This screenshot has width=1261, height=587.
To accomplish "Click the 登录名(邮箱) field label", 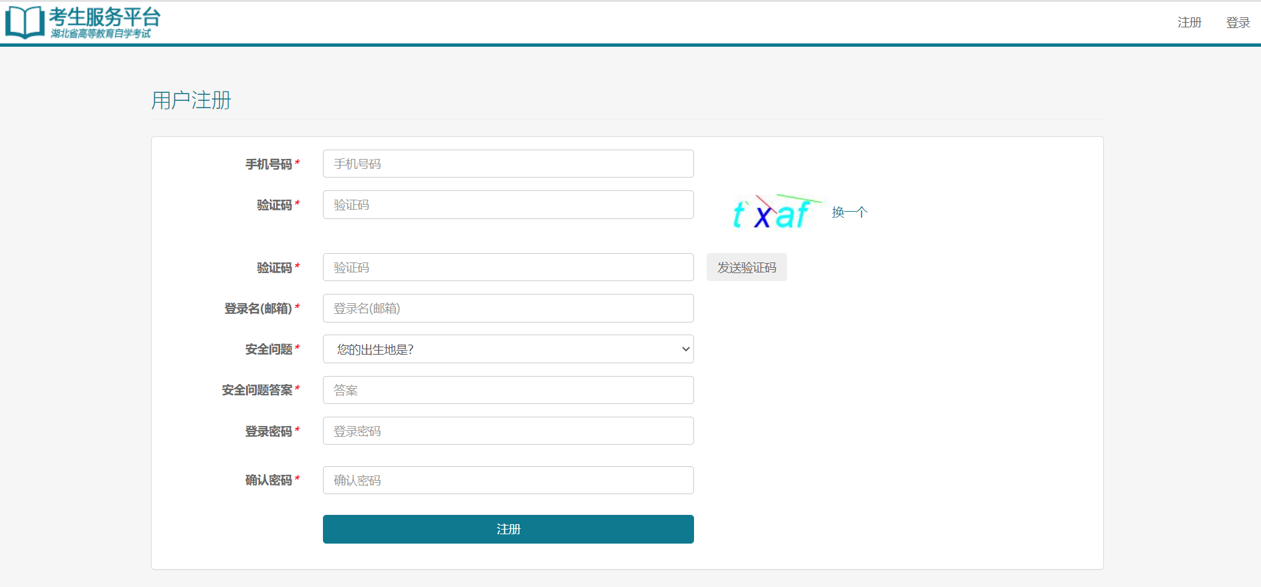I will pyautogui.click(x=258, y=309).
